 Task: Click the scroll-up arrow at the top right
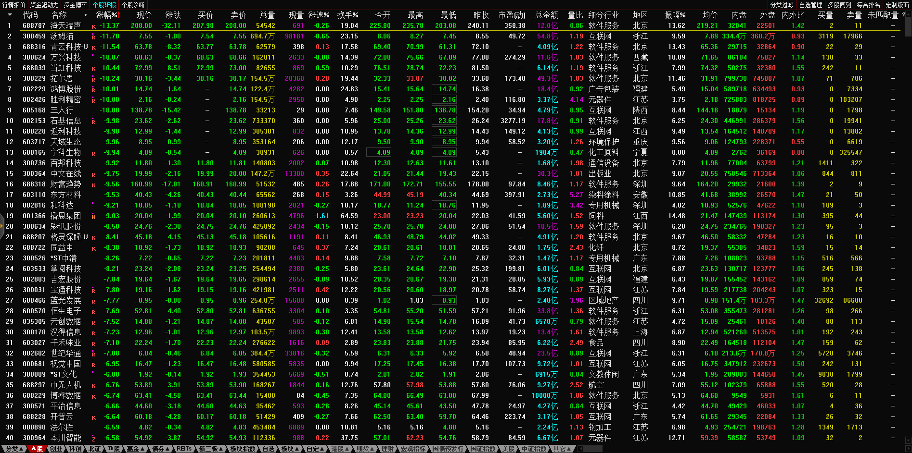coord(908,15)
